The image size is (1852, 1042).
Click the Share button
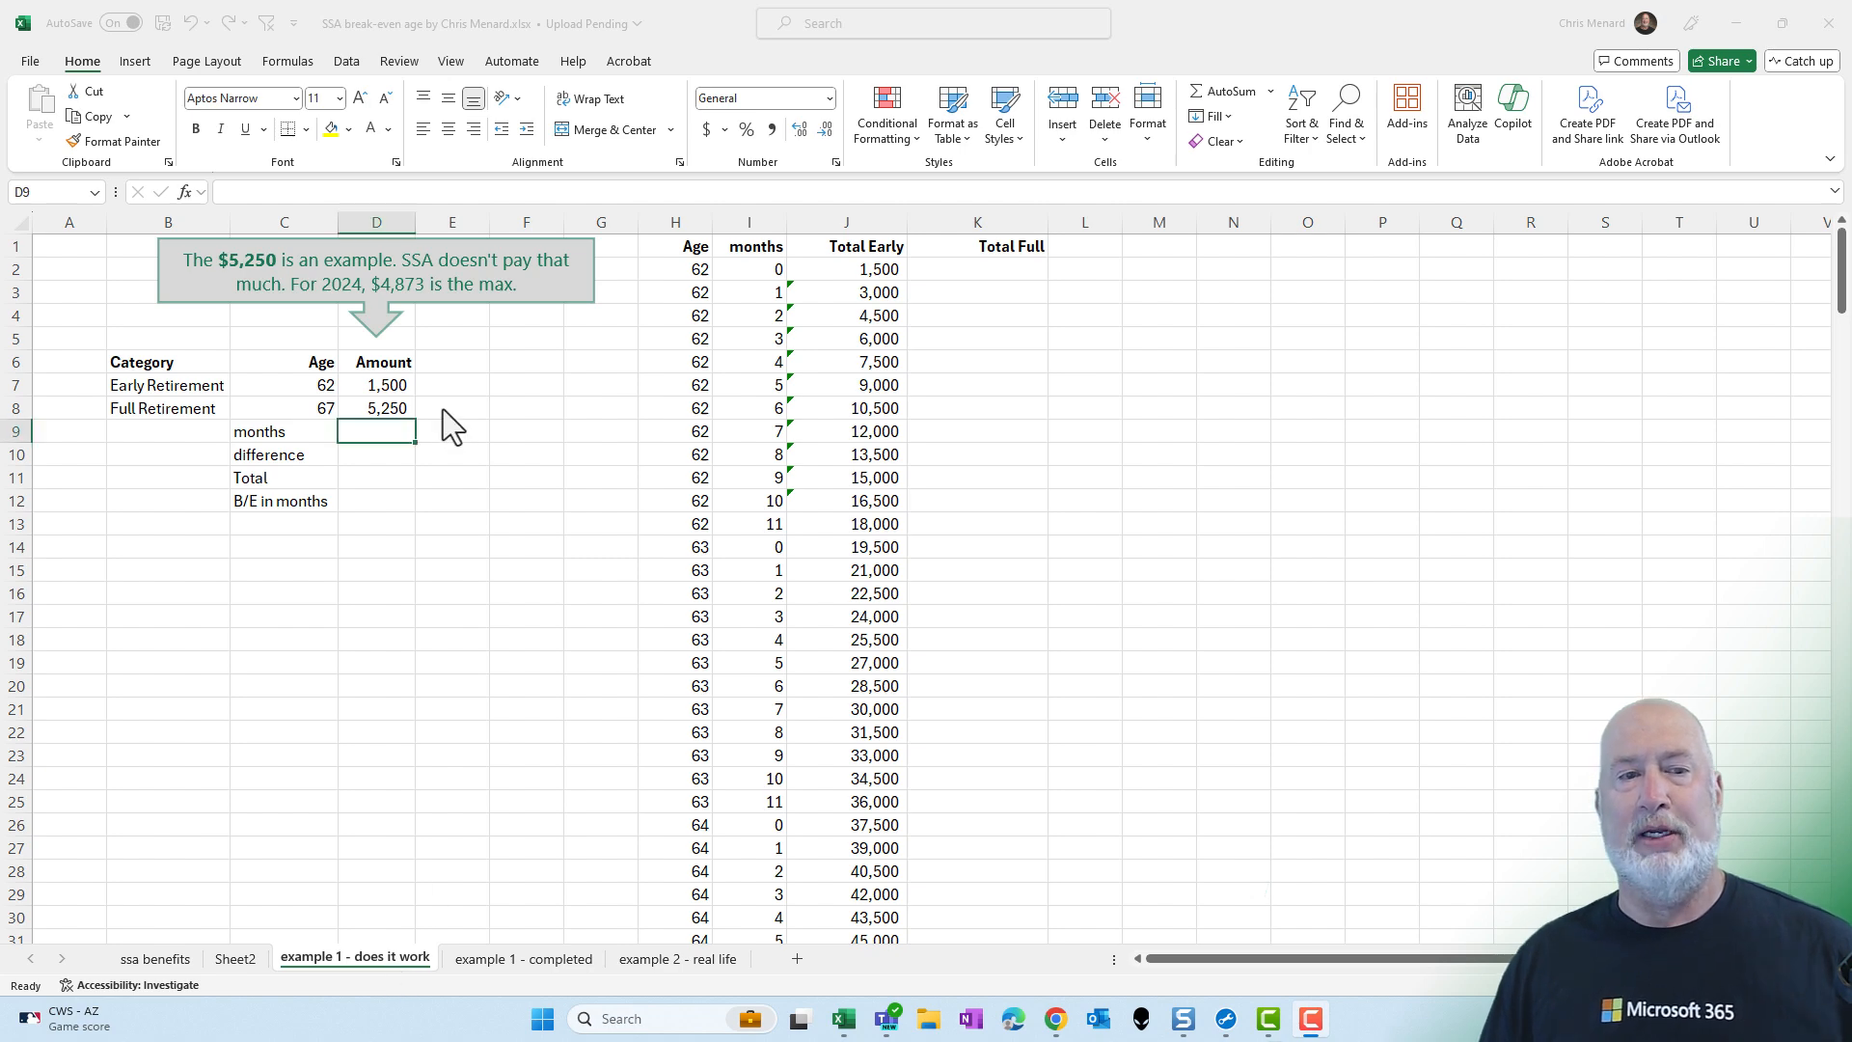point(1719,60)
